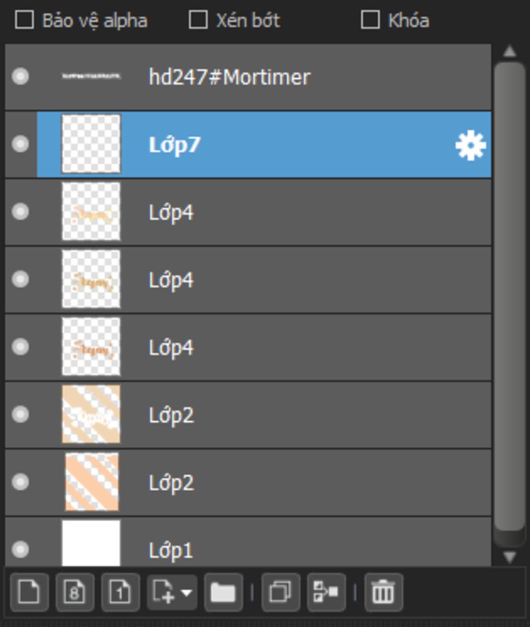Toggle visibility of Lớp7 layer
Image resolution: width=530 pixels, height=627 pixels.
[x=20, y=144]
